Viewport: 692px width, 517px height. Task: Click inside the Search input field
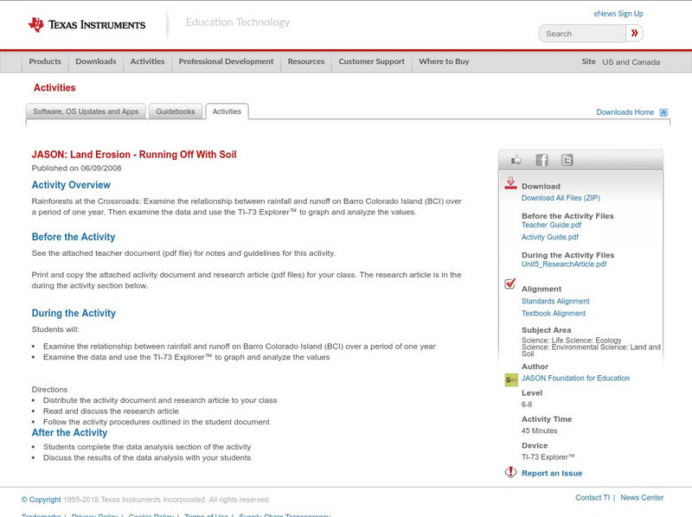582,34
